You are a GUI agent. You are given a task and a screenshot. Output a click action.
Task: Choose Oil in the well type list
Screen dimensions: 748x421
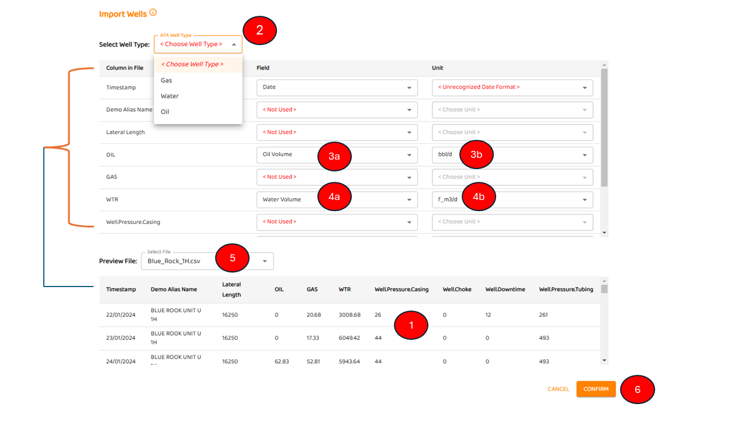click(x=165, y=112)
